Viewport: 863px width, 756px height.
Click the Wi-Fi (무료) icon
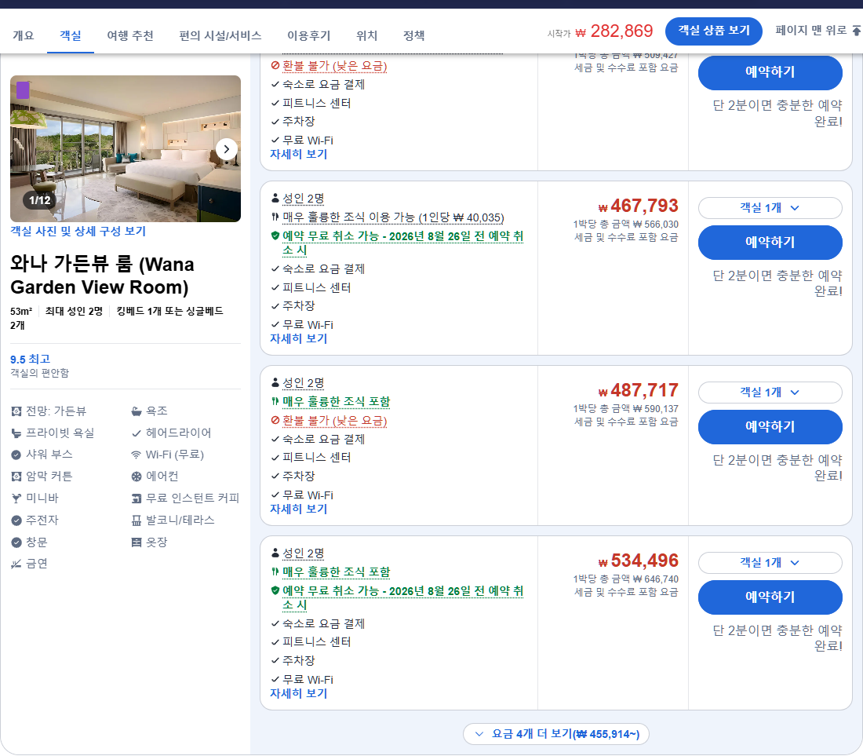(x=137, y=455)
